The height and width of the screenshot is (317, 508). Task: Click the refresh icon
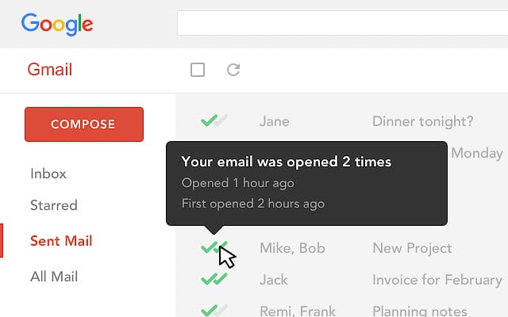(233, 70)
